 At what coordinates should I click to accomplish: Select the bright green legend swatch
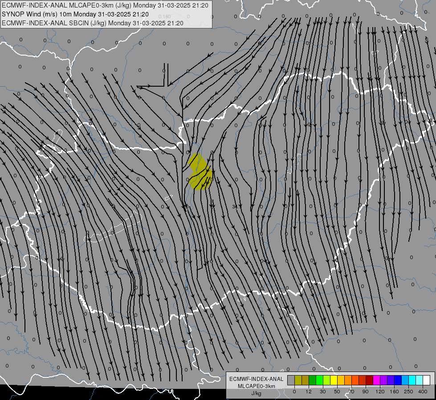(x=320, y=380)
